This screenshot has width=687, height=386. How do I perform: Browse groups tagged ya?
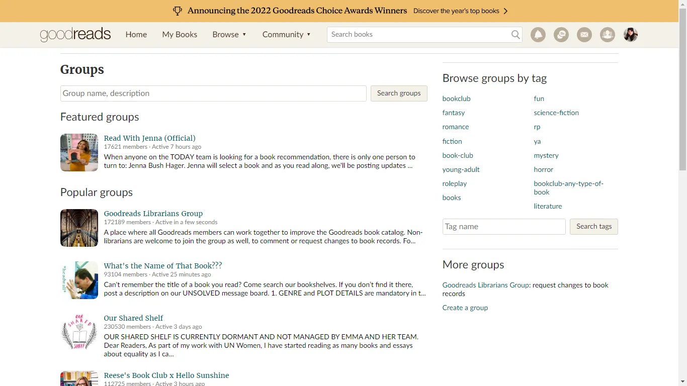click(x=537, y=141)
